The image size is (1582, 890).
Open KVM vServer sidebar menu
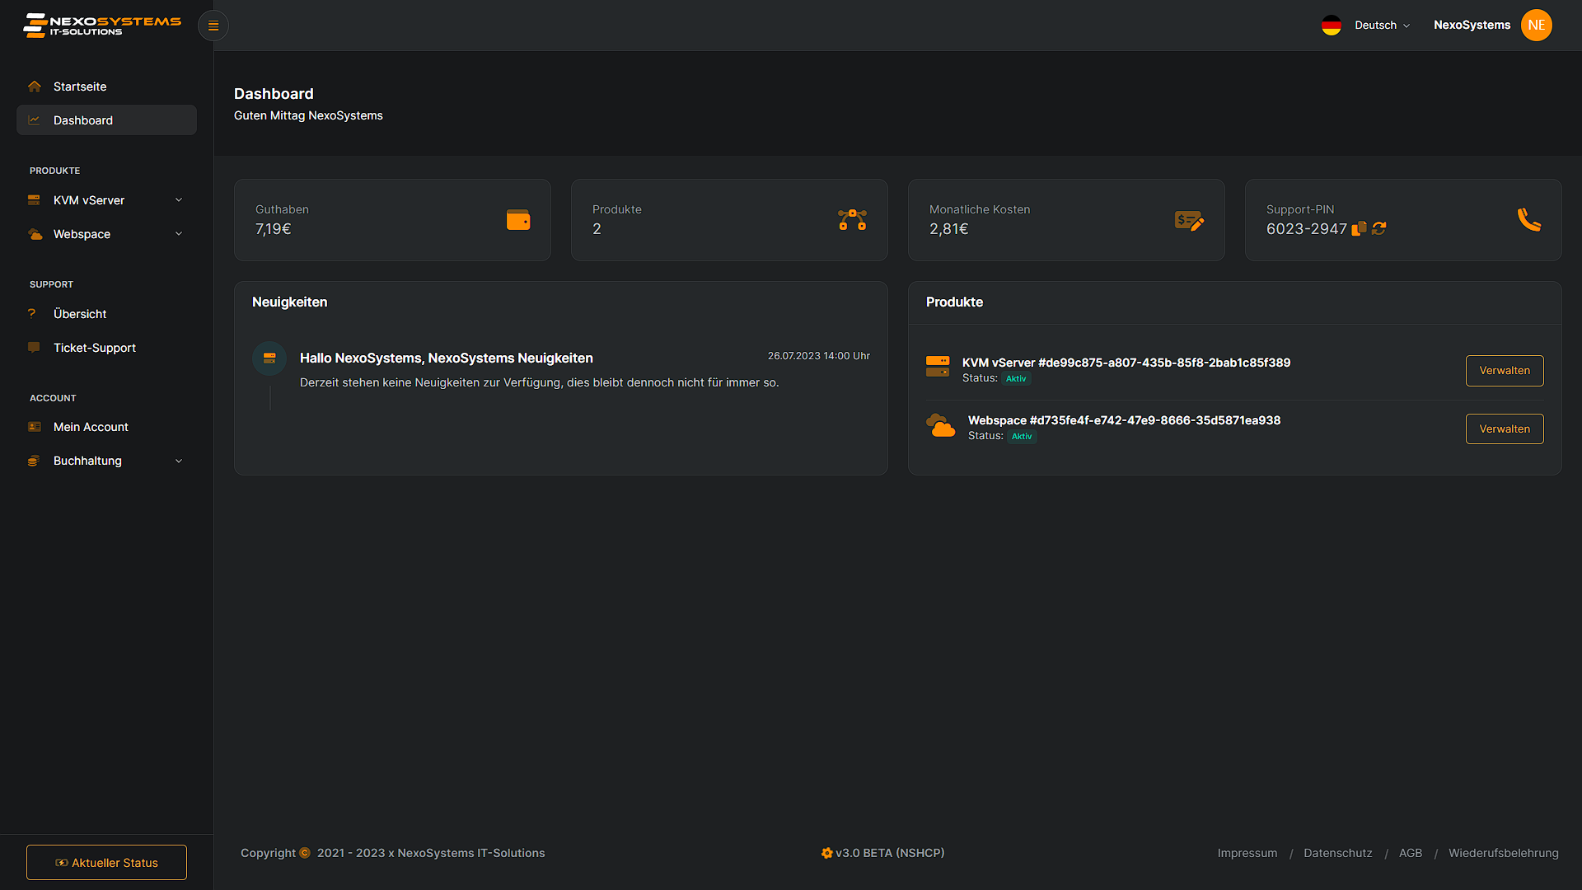(x=106, y=200)
